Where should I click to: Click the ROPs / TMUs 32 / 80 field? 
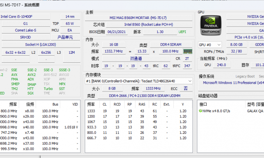[237, 51]
